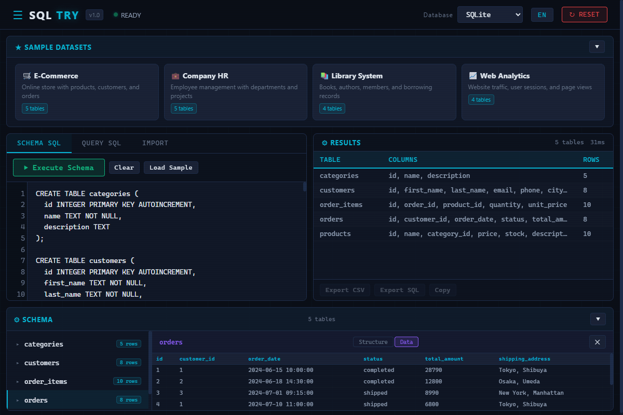This screenshot has height=415, width=623.
Task: Open the SQLite database dropdown
Action: (x=490, y=15)
